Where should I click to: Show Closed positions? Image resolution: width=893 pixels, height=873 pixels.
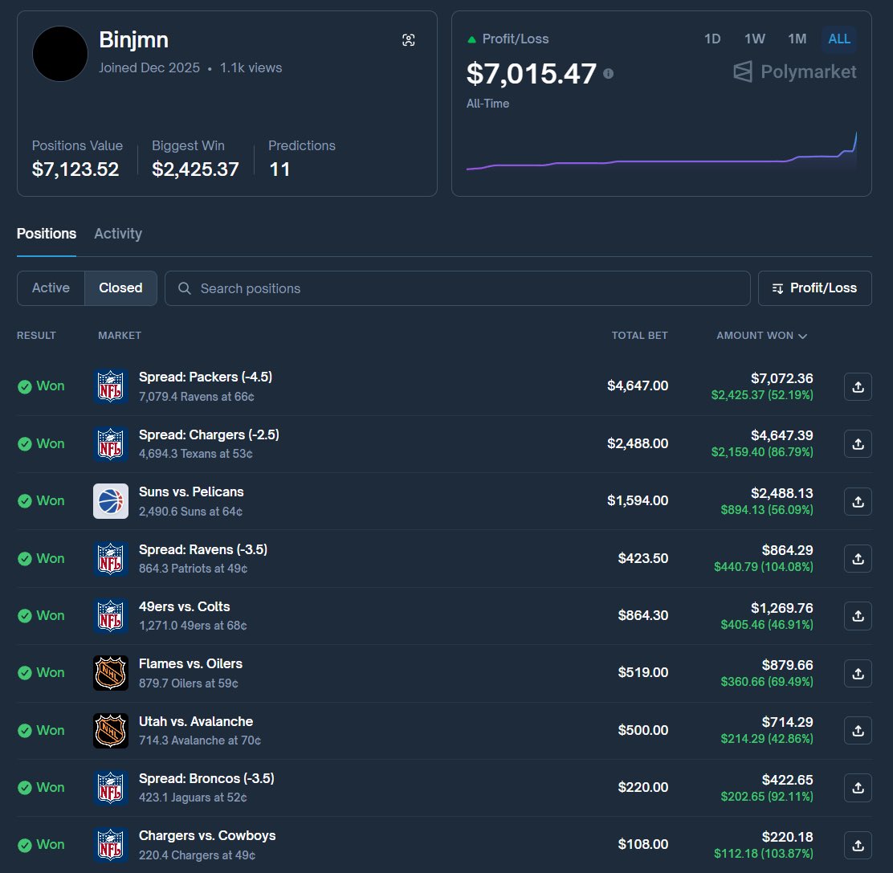(x=120, y=288)
